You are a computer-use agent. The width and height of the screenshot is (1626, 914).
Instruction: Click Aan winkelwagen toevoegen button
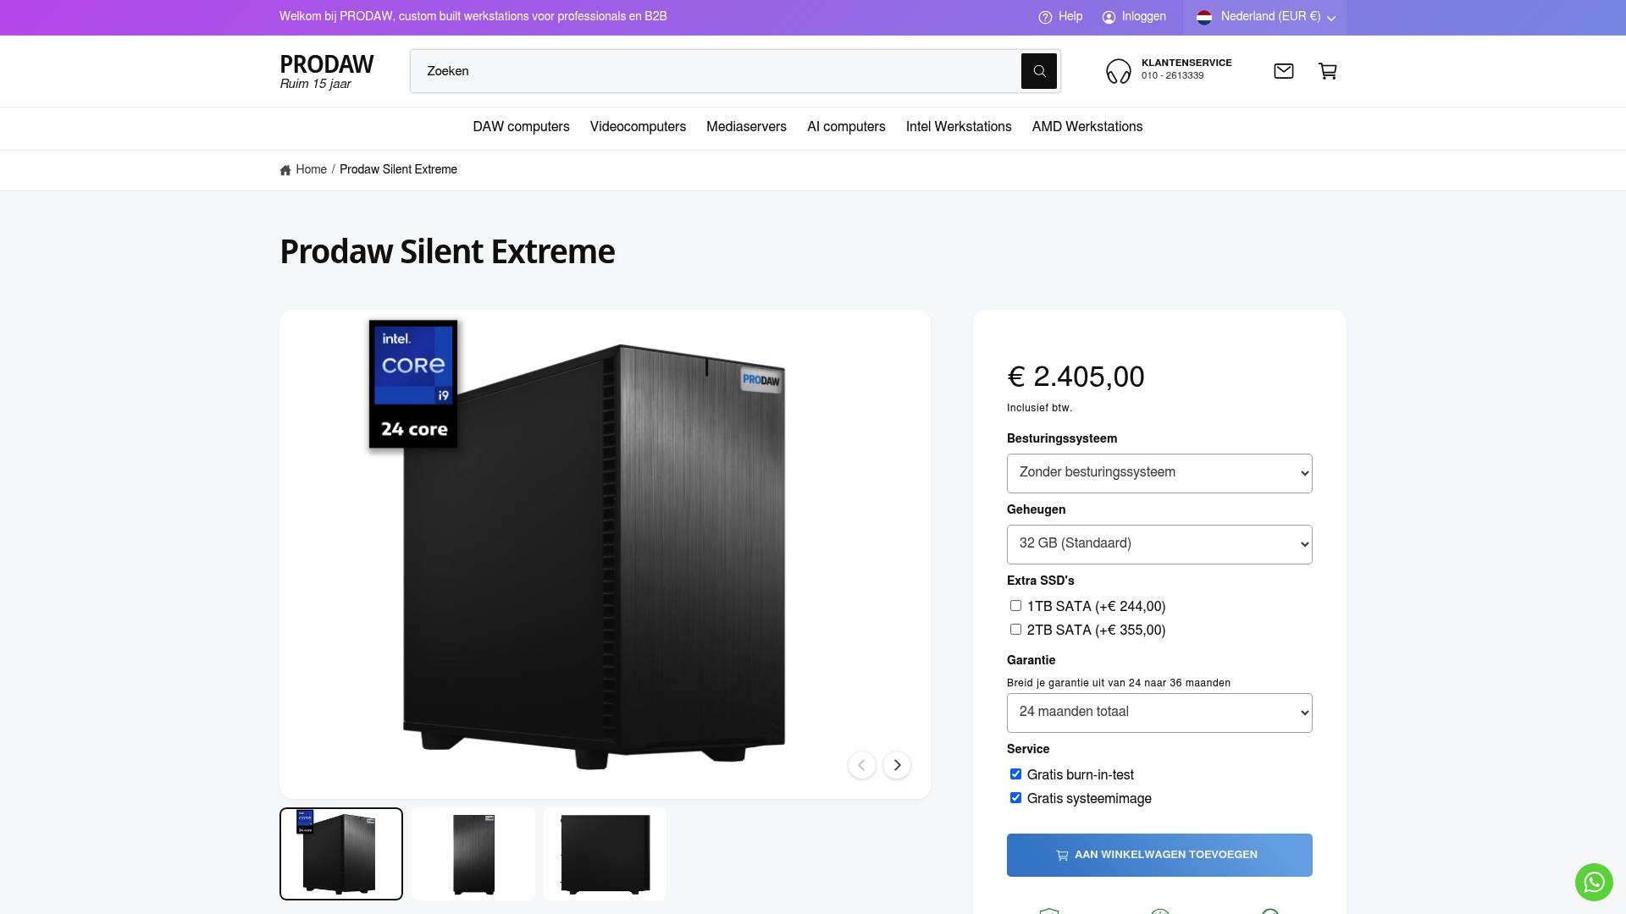click(1159, 855)
